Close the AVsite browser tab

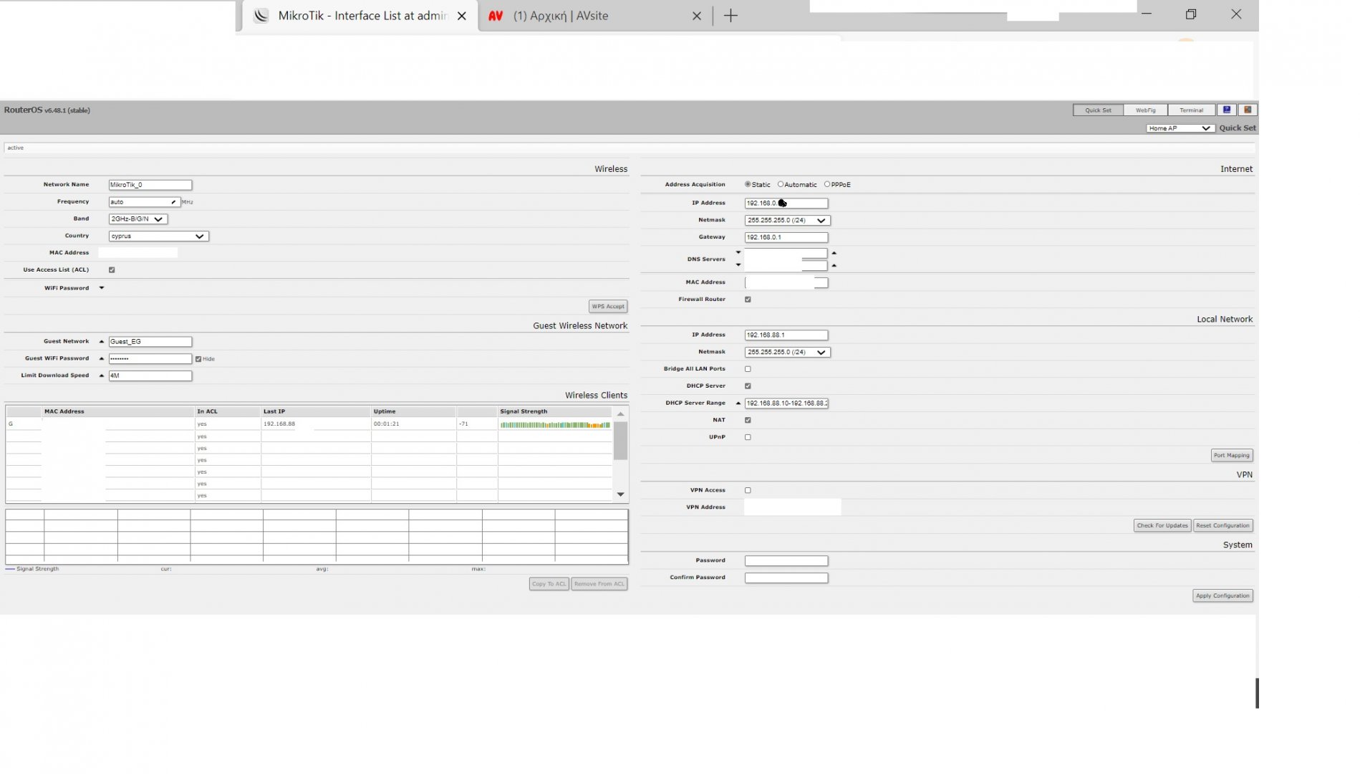(697, 16)
